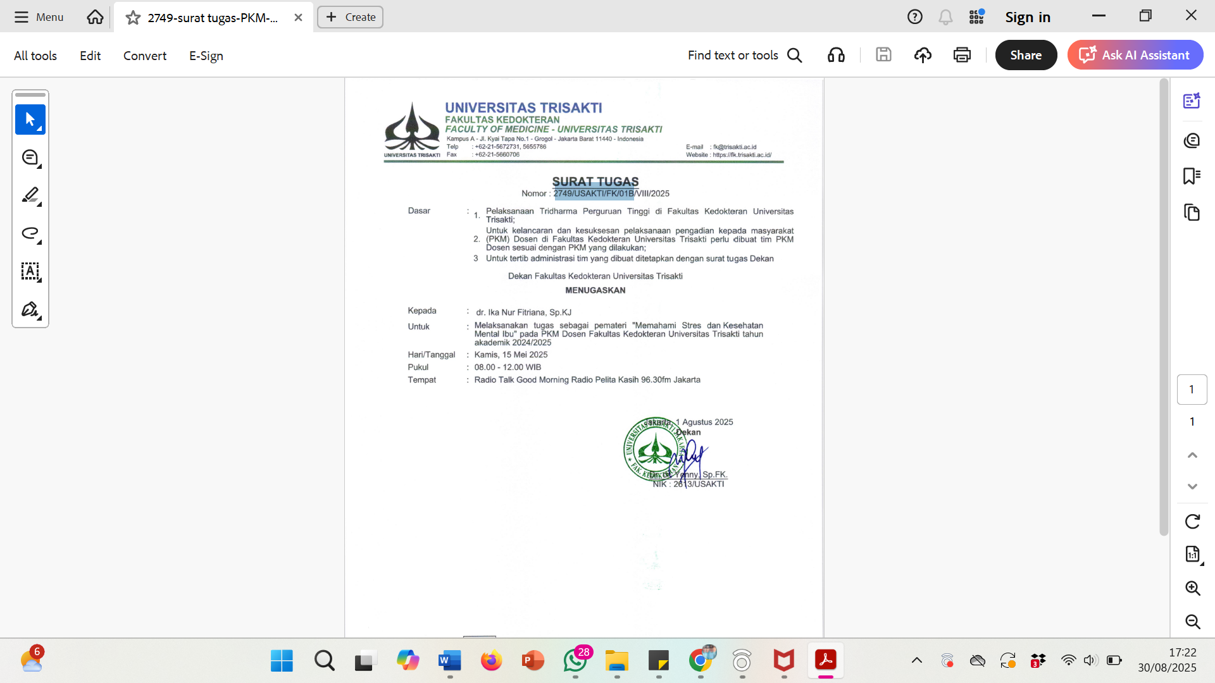1215x683 pixels.
Task: Go to next page with down chevron
Action: [x=1192, y=486]
